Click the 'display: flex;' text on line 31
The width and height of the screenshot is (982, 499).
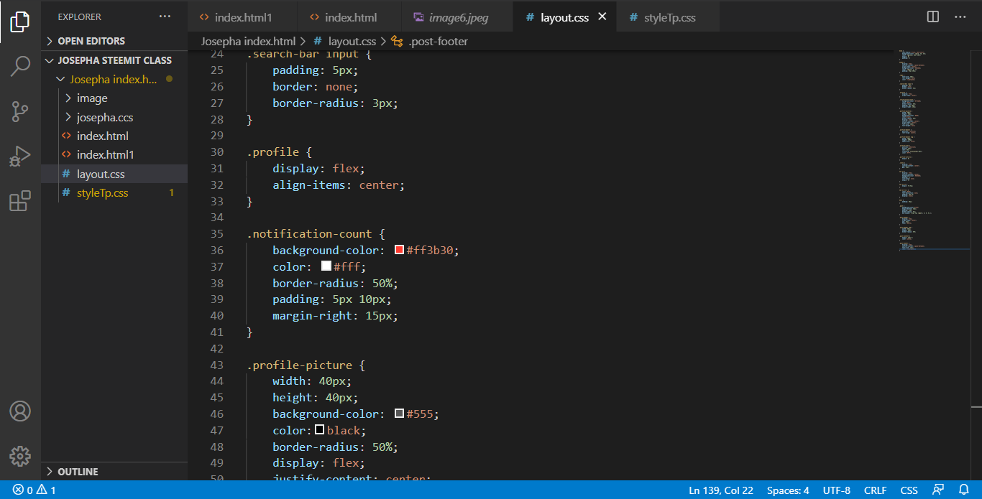click(318, 168)
